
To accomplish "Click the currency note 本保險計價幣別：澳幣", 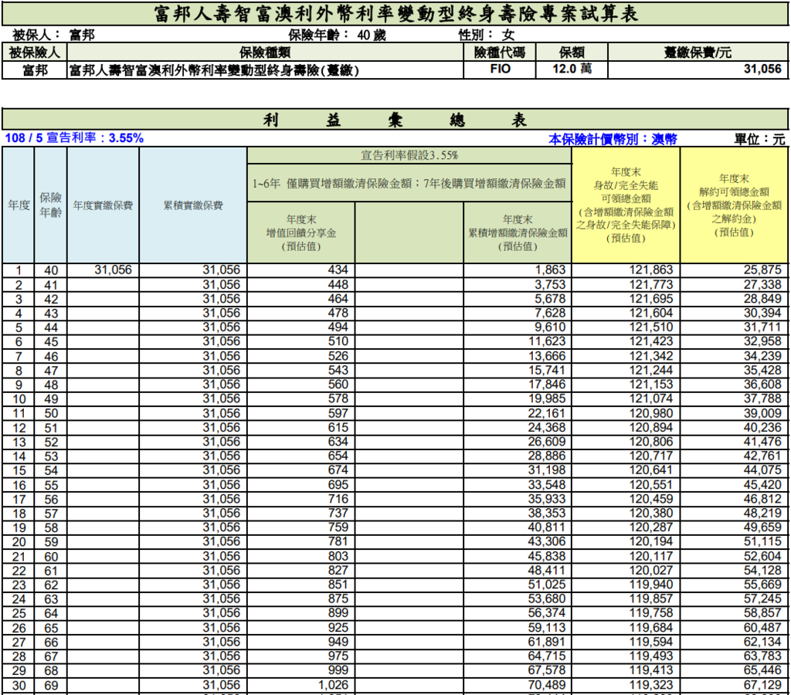I will click(x=613, y=139).
